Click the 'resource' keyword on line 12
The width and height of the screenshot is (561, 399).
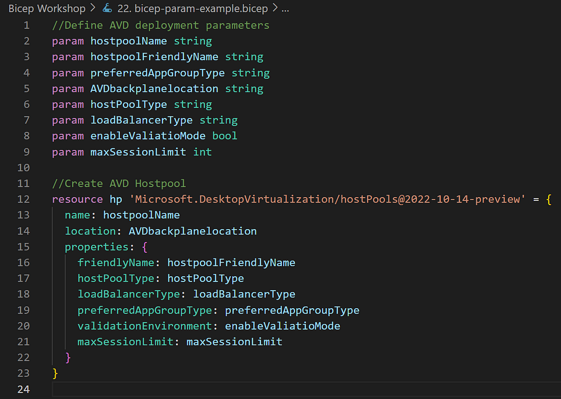click(77, 199)
